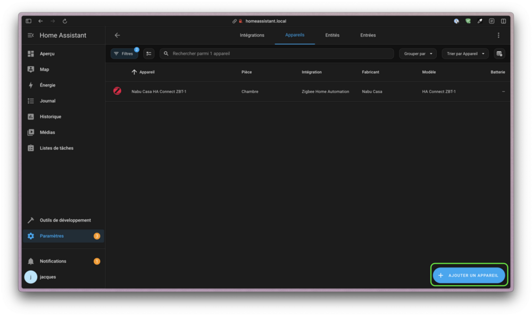
Task: Click the Modèle column header
Action: click(x=429, y=72)
